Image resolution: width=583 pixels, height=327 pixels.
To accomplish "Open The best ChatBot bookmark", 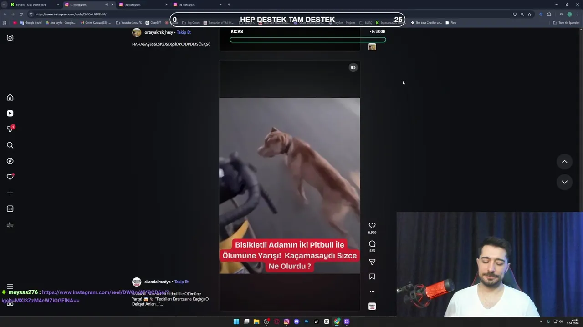I will [426, 23].
